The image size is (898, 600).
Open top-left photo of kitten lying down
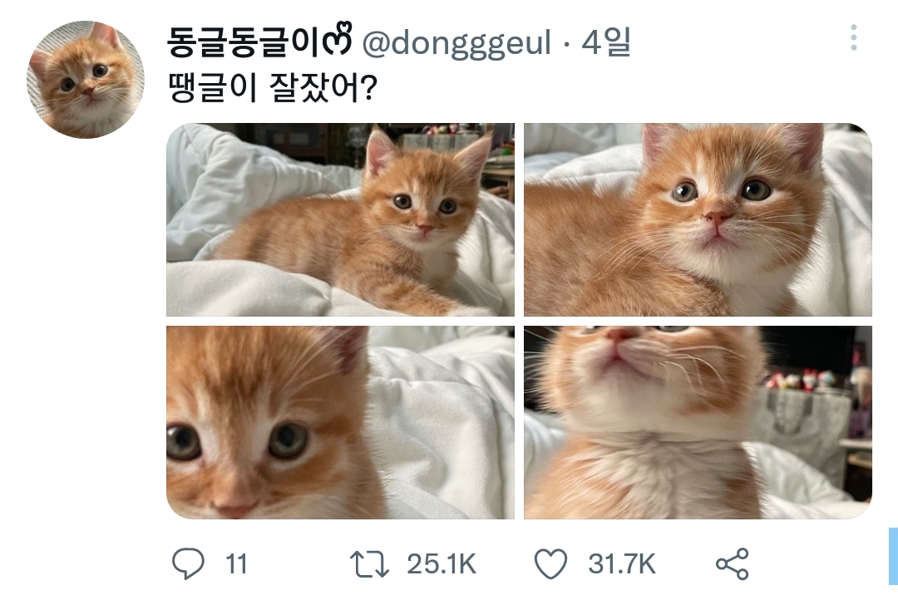[x=340, y=219]
